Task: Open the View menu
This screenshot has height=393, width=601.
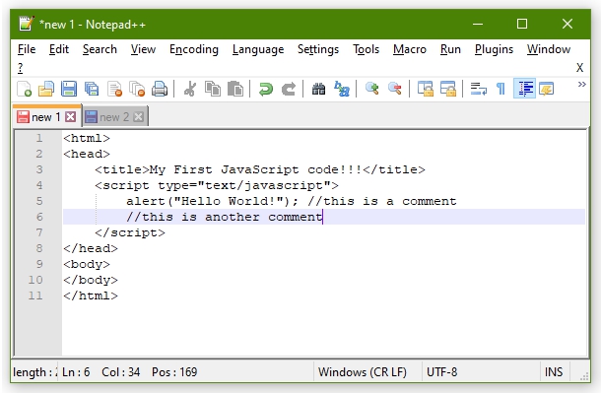Action: click(143, 49)
